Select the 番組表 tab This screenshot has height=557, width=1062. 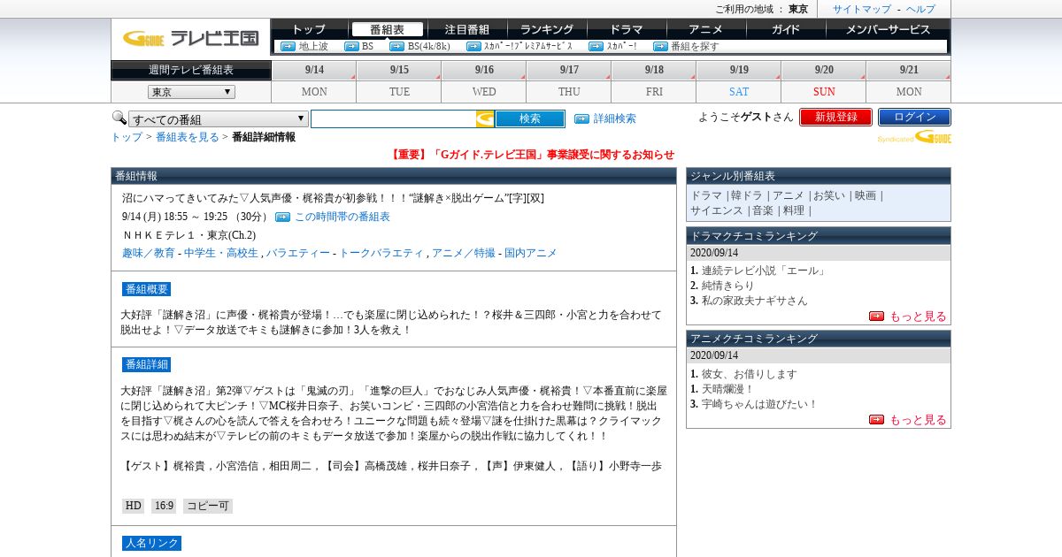387,29
